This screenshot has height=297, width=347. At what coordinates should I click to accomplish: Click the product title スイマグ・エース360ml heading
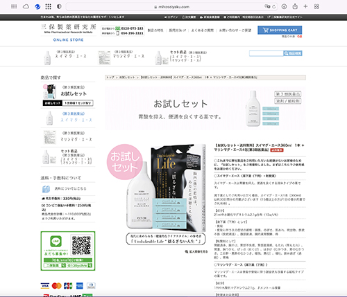(259, 147)
